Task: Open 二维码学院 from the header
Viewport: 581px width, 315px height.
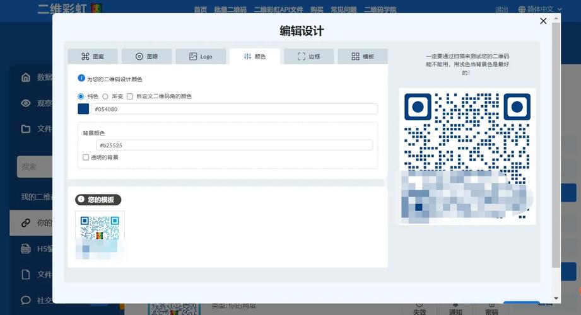Action: [x=380, y=9]
